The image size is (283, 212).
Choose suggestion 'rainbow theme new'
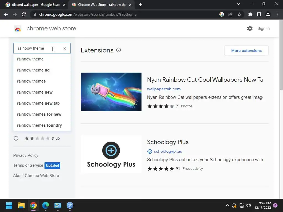(42, 92)
